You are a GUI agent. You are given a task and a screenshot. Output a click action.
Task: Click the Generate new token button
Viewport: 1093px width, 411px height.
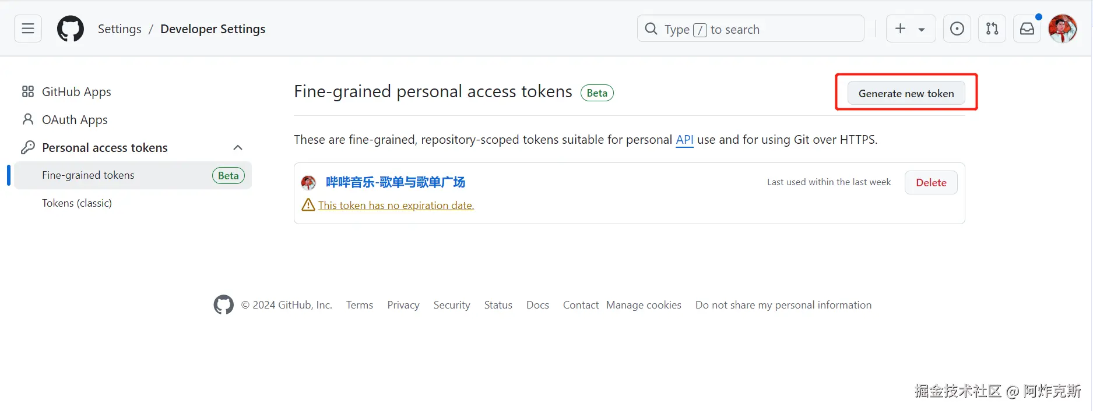click(906, 93)
